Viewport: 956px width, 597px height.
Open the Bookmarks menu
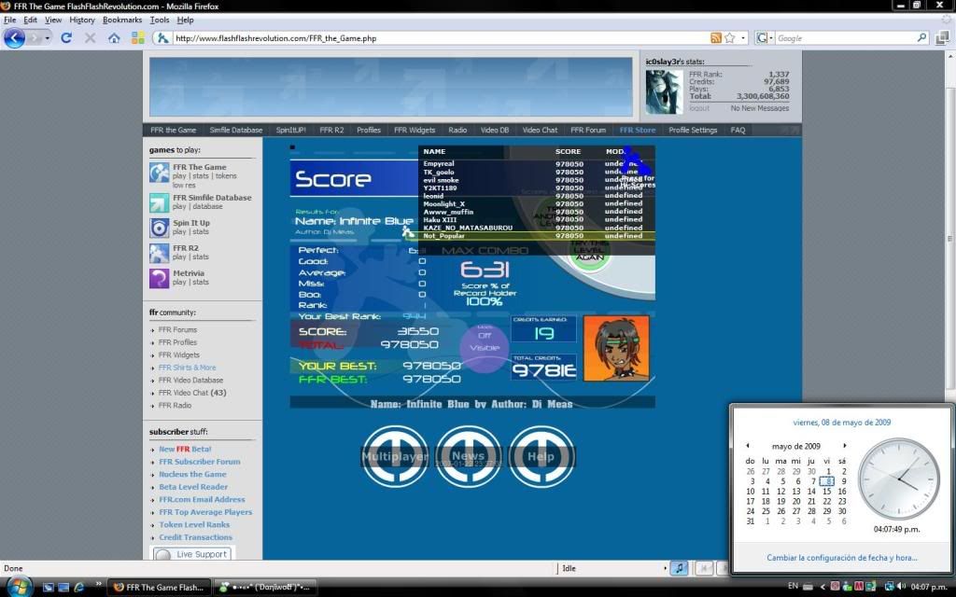coord(122,20)
